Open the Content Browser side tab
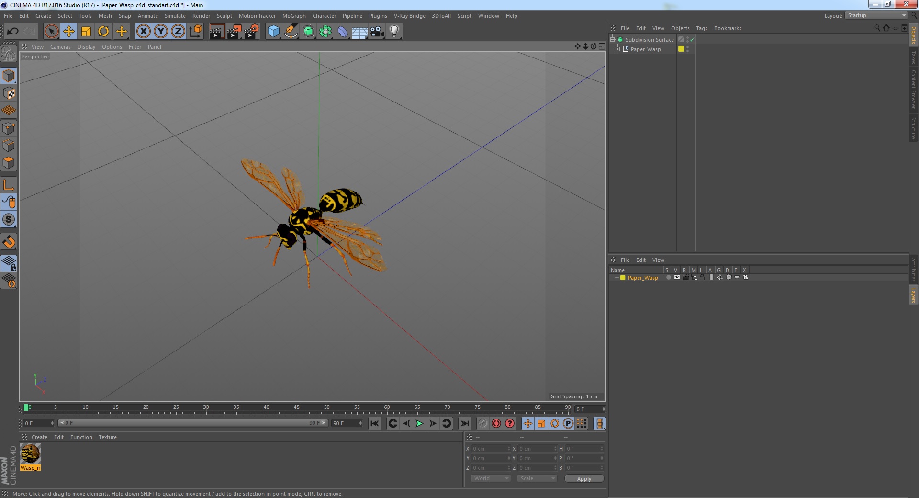This screenshot has height=498, width=919. click(913, 89)
